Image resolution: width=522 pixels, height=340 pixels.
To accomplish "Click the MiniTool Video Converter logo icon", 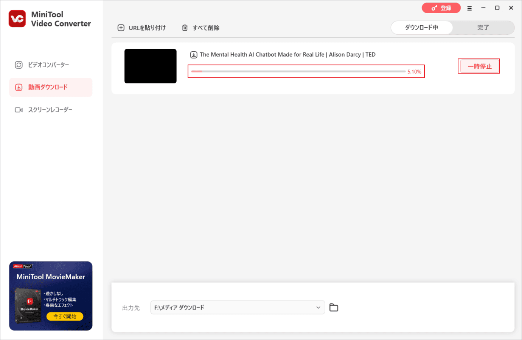I will pyautogui.click(x=17, y=19).
